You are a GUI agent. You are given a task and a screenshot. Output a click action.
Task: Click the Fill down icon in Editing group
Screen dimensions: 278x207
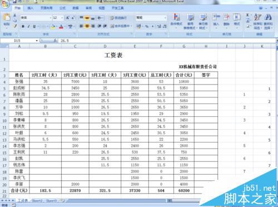pyautogui.click(x=248, y=21)
